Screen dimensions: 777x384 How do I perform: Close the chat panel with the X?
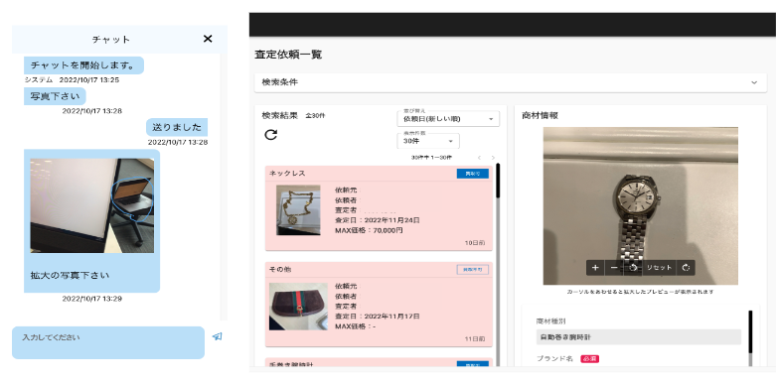pyautogui.click(x=208, y=39)
